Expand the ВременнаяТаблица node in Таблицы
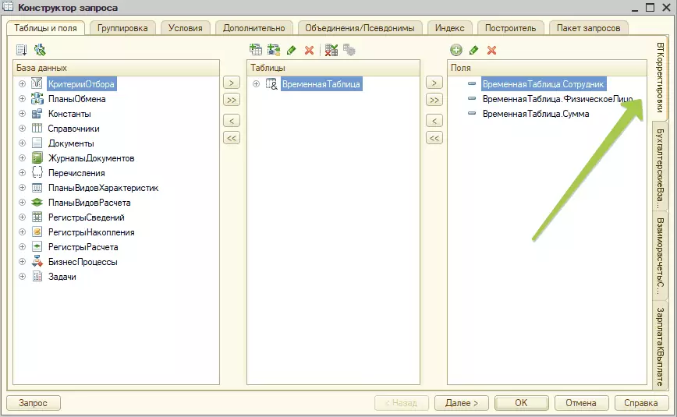This screenshot has width=677, height=417. (257, 84)
